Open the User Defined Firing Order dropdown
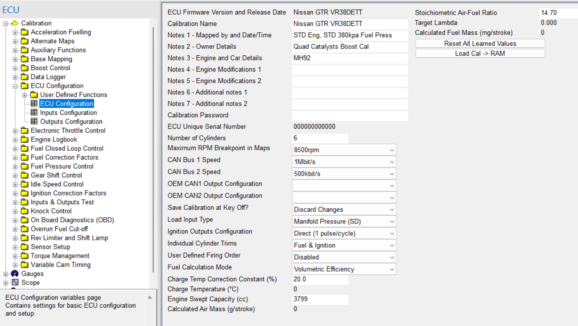The height and width of the screenshot is (326, 578). pyautogui.click(x=344, y=257)
